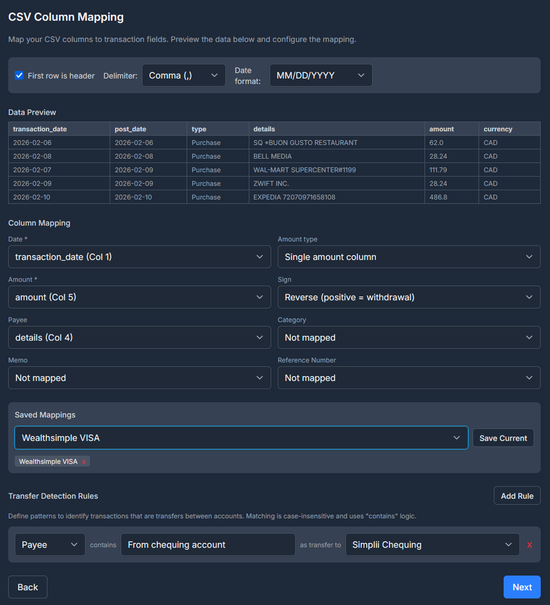Click the Save Current button

coord(503,438)
